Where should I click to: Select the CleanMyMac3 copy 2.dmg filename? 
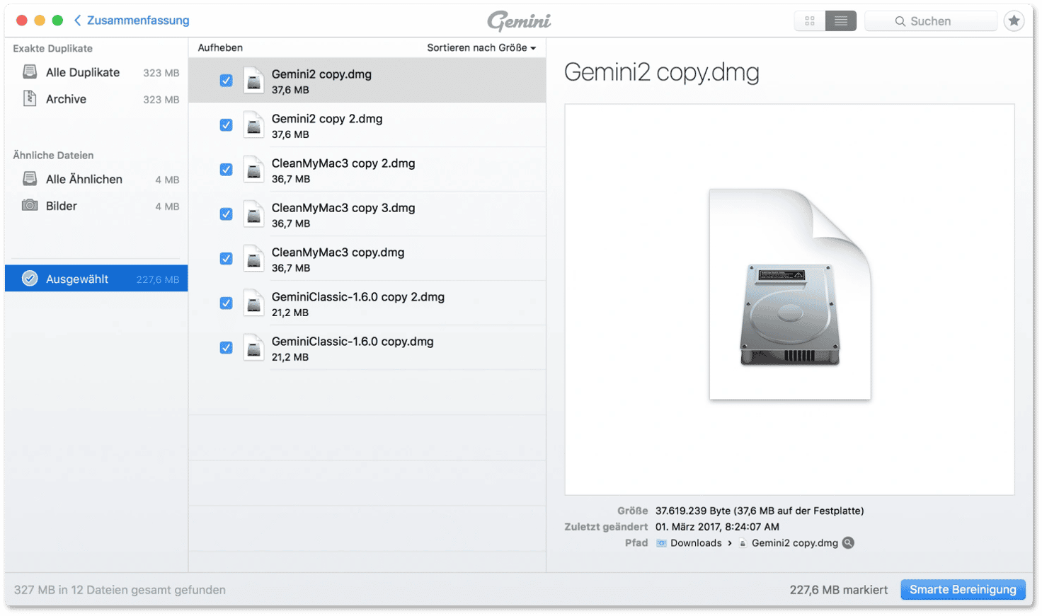click(x=343, y=163)
